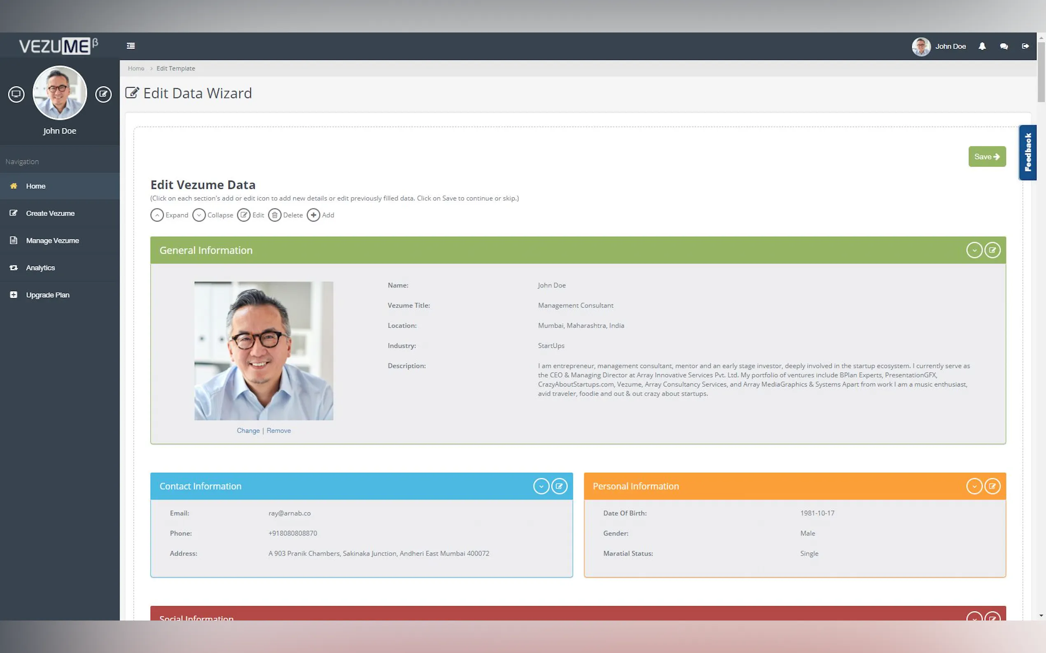1046x653 pixels.
Task: Open Home in the navigation sidebar
Action: [60, 186]
